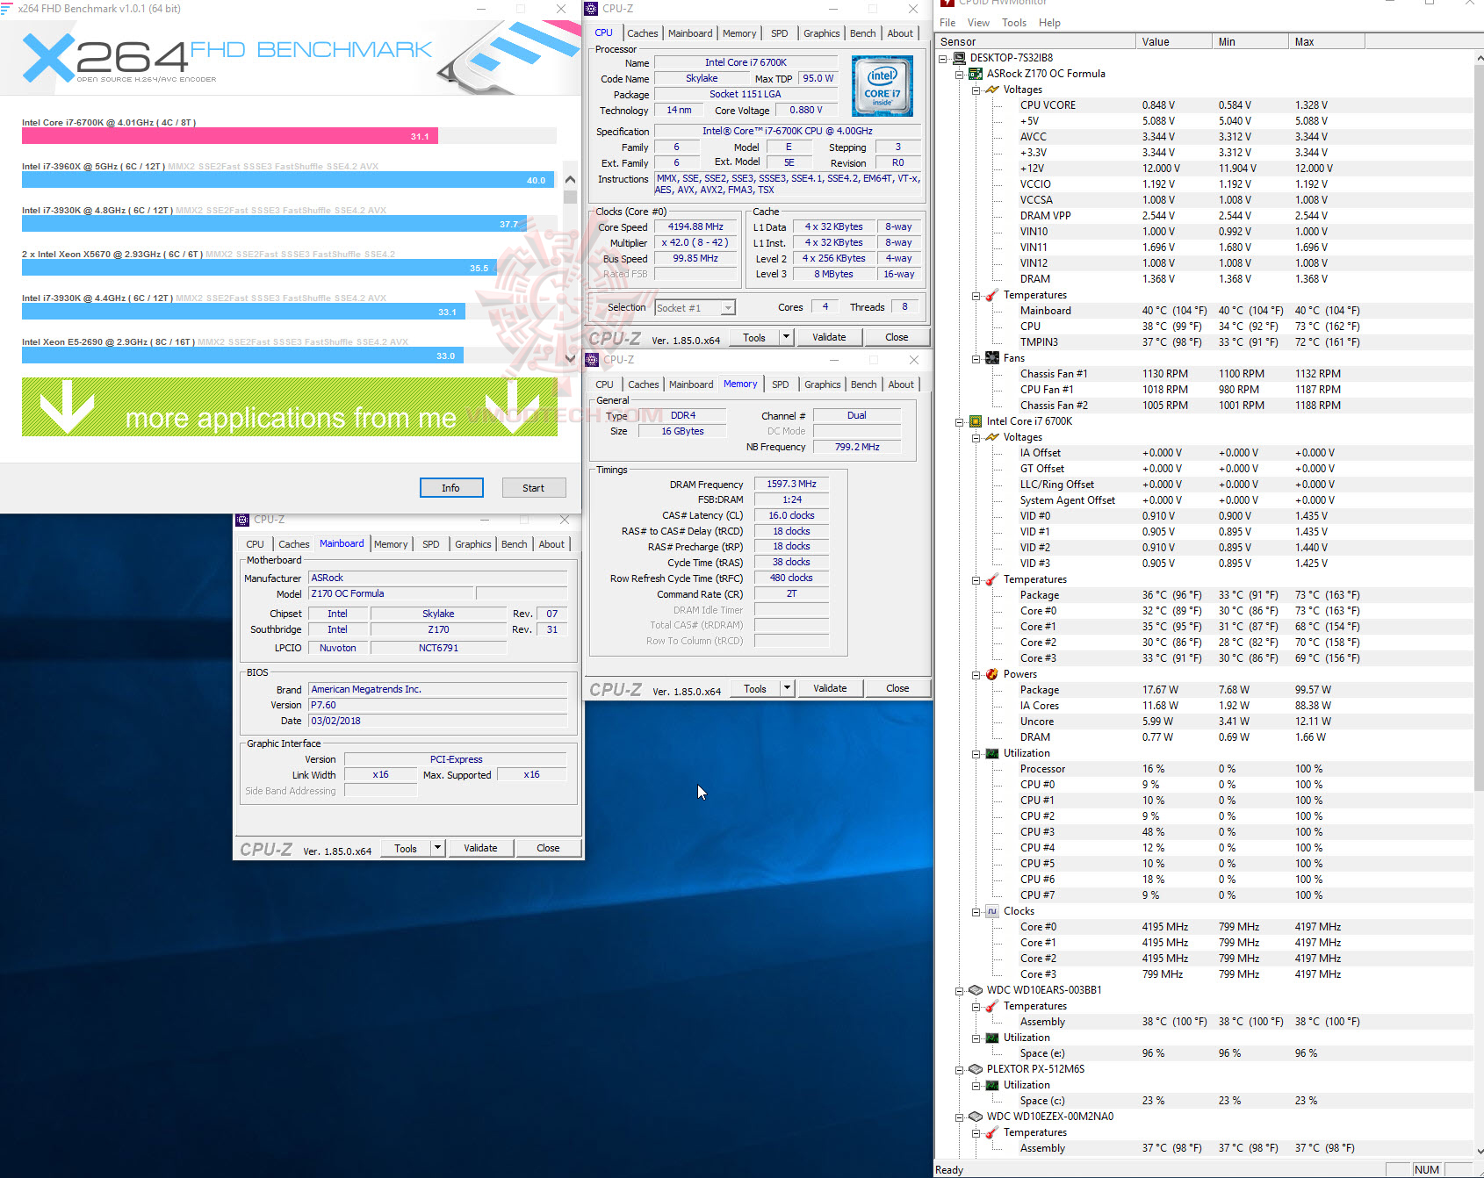Click the Intel Core i7 inside logo in CPU-Z
Viewport: 1484px width, 1178px height.
point(882,86)
